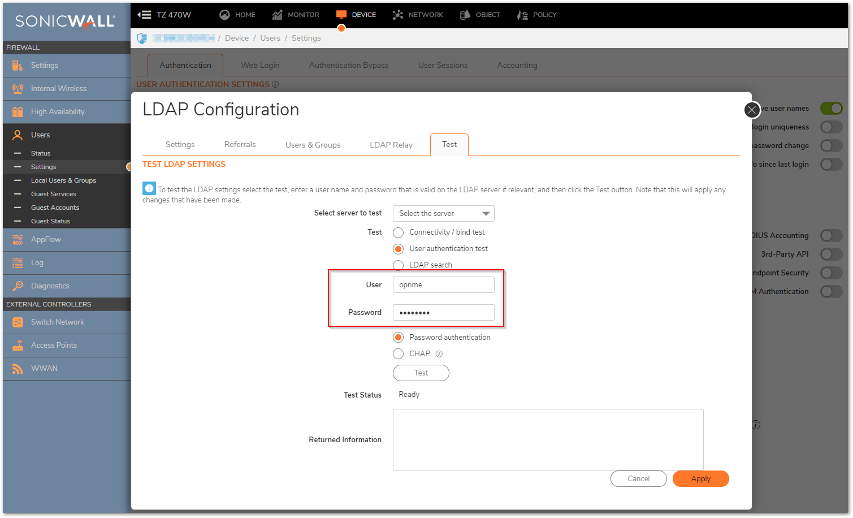This screenshot has width=853, height=518.
Task: Click the MONITOR chart icon
Action: pos(277,15)
